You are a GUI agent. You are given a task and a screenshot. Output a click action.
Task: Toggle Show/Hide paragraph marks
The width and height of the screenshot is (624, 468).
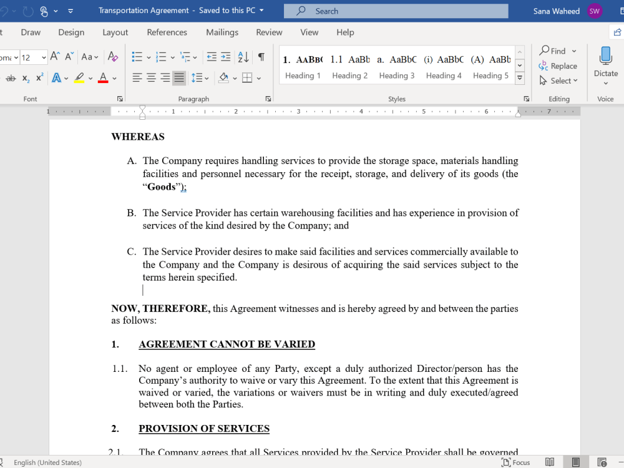[x=261, y=57]
